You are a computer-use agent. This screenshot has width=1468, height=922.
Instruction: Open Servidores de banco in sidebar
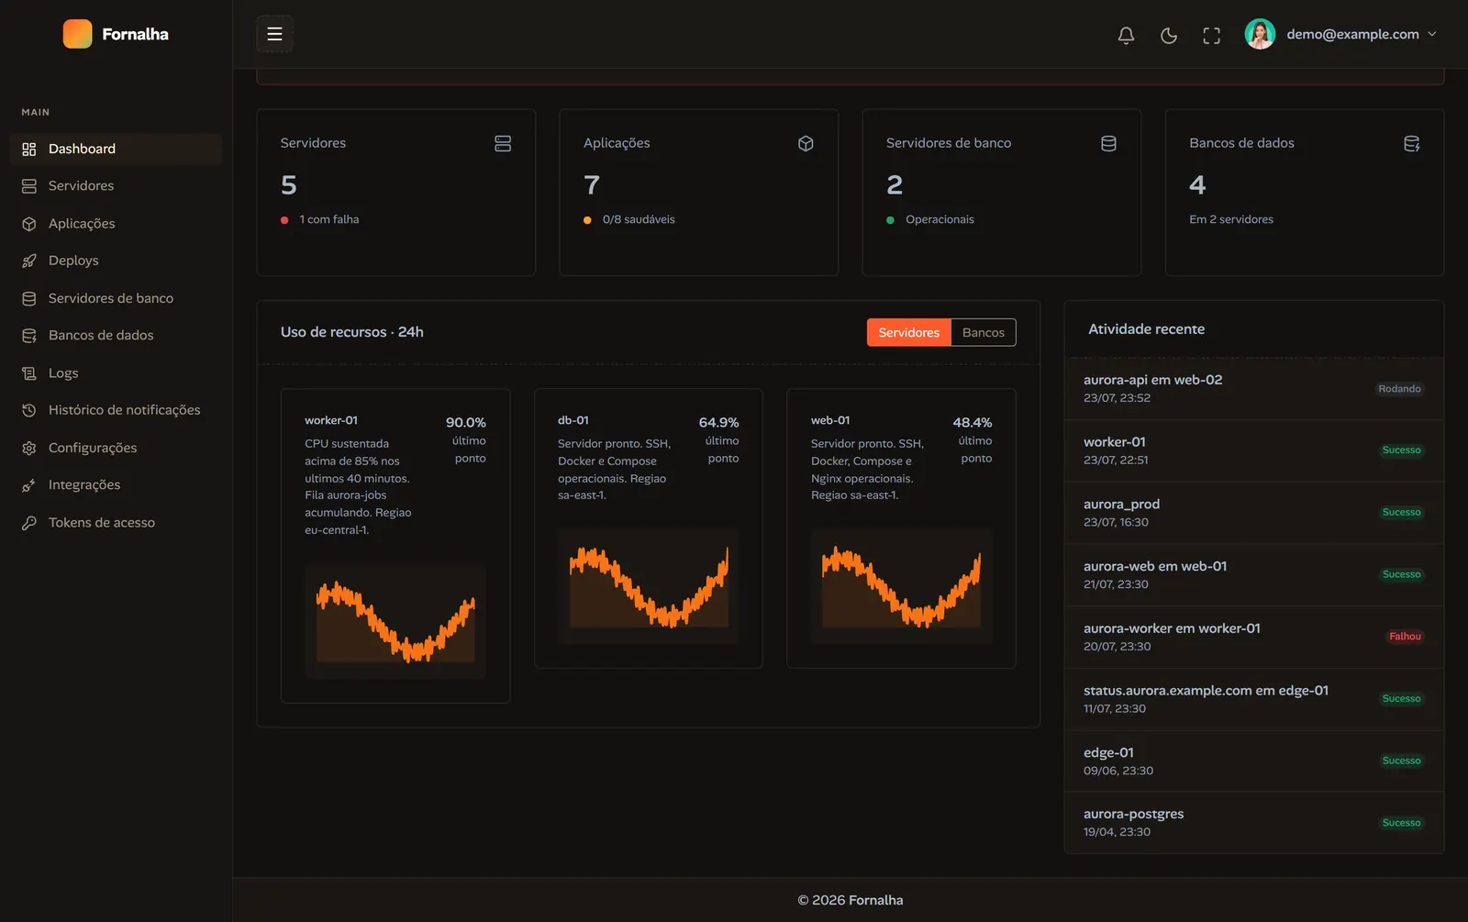[x=117, y=298]
